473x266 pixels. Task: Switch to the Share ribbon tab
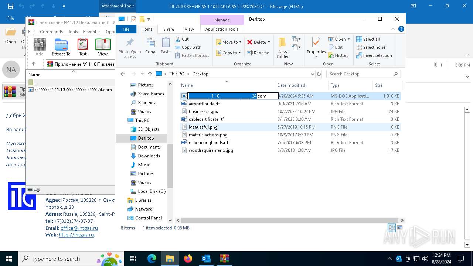click(169, 29)
